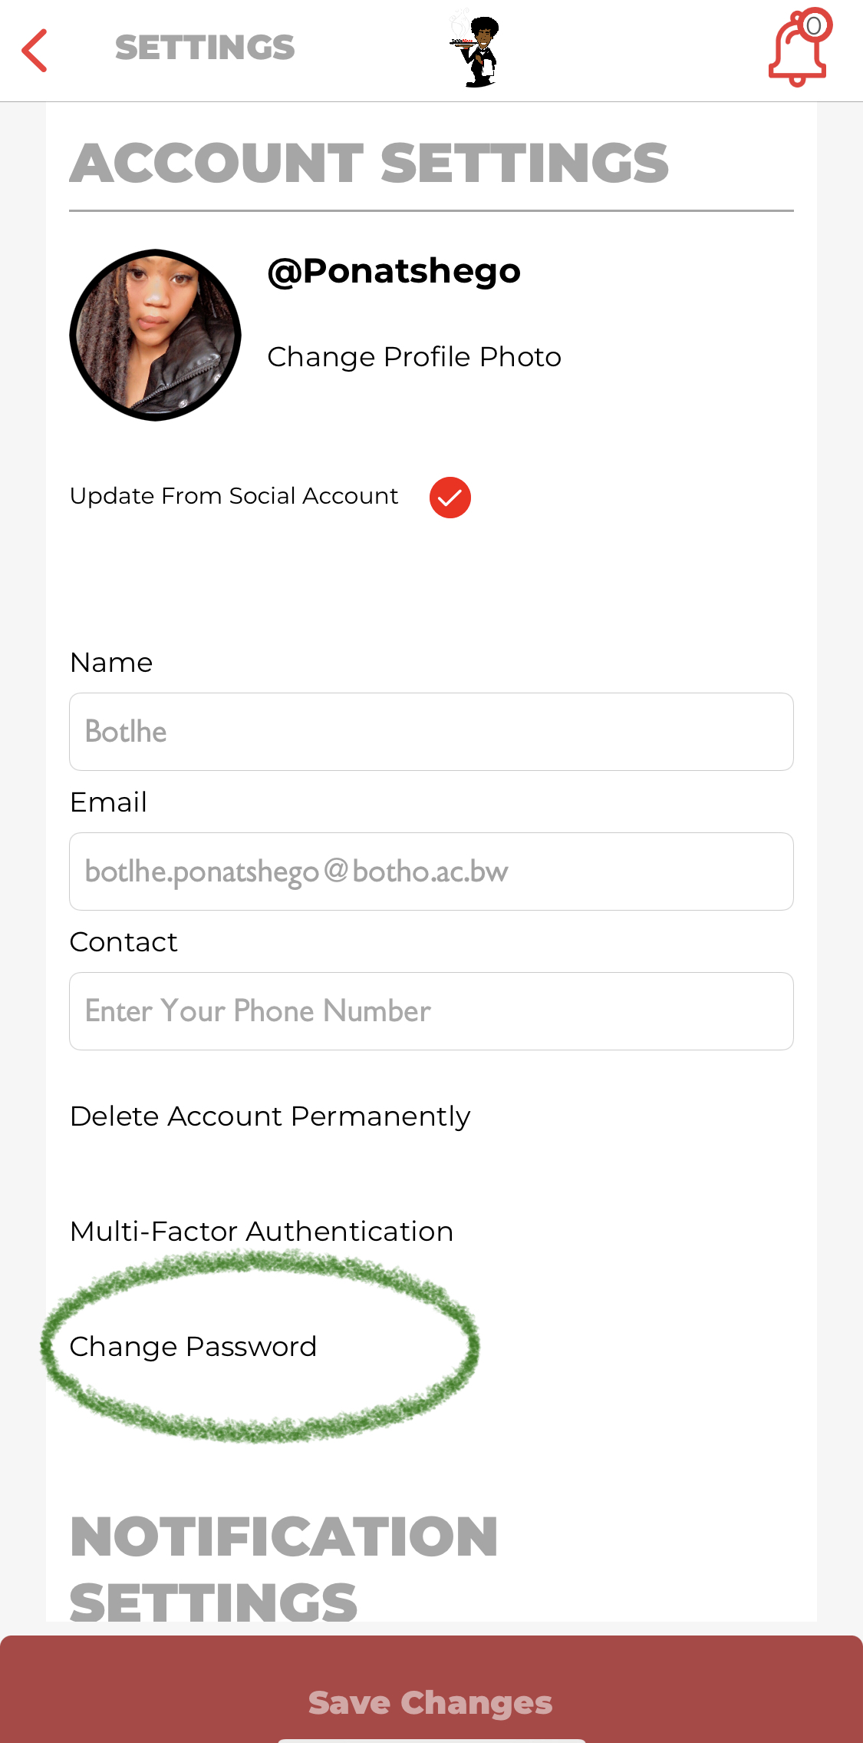The height and width of the screenshot is (1743, 863).
Task: Open Multi-Factor Authentication settings
Action: 261,1231
